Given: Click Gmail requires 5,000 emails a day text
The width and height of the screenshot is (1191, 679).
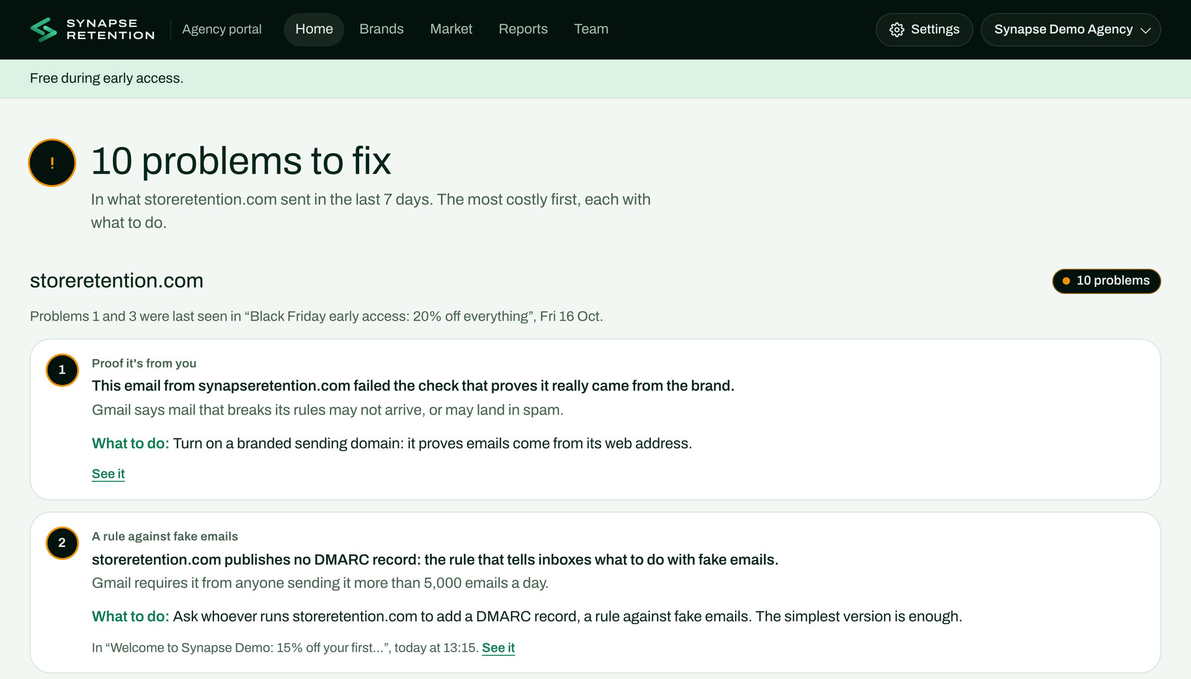Looking at the screenshot, I should pos(320,583).
